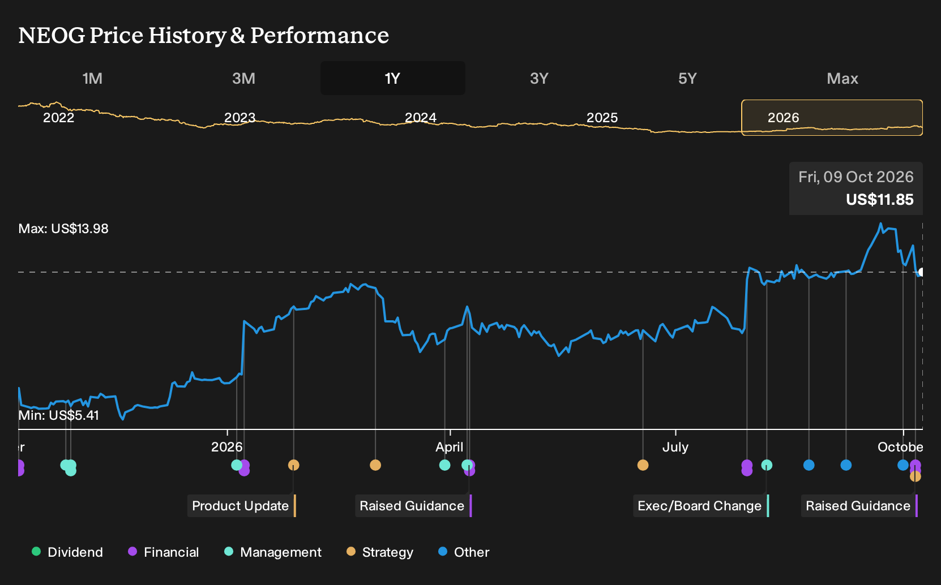941x585 pixels.
Task: Click the purple Financial marker between July and October
Action: point(747,468)
